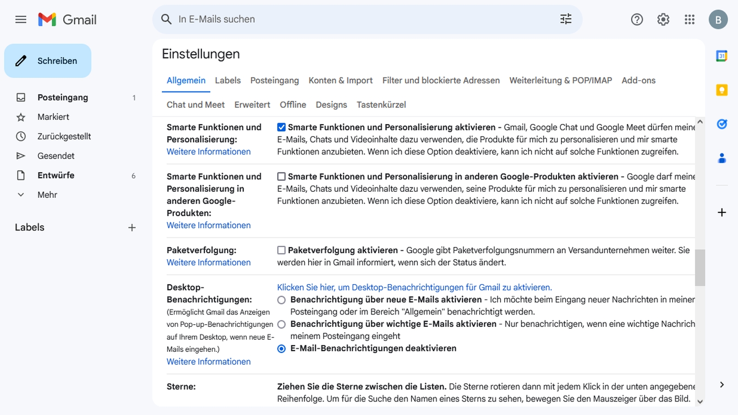Screen dimensions: 738x415
Task: Switch to the Posteingang settings tab
Action: pos(274,80)
